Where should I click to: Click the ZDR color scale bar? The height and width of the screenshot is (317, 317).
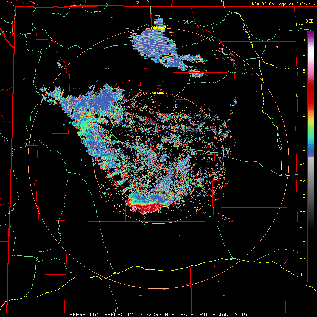point(311,156)
